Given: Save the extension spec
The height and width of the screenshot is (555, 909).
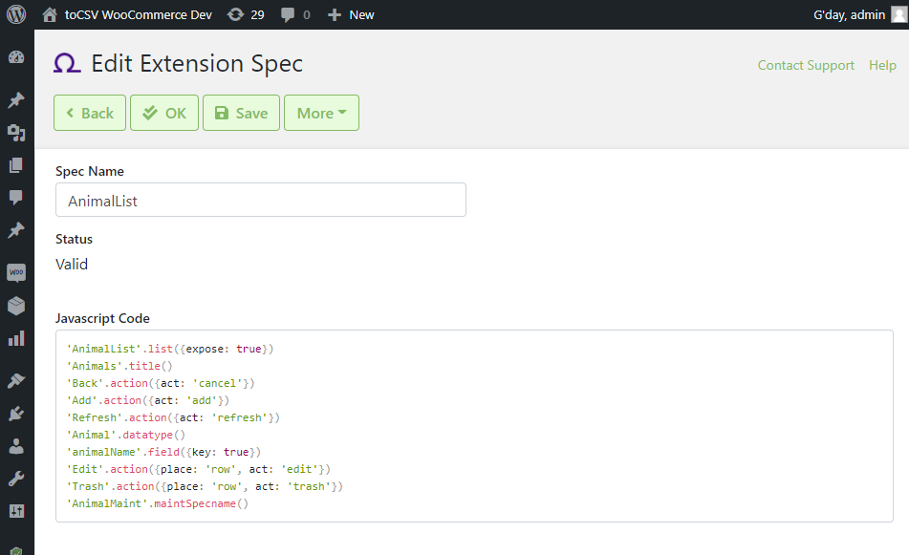Looking at the screenshot, I should tap(241, 113).
